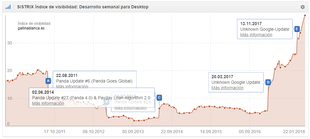Viewport: 310px width, 139px height.
Task: Click the SISTRIX bar chart icon
Action: pyautogui.click(x=8, y=7)
